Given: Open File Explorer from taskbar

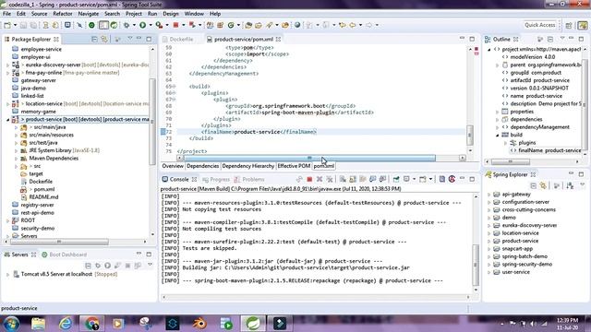Looking at the screenshot, I should pyautogui.click(x=38, y=324).
